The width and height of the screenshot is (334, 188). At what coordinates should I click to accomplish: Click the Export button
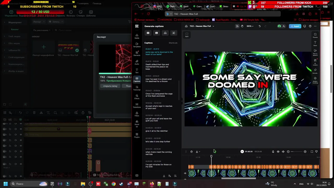(295, 26)
